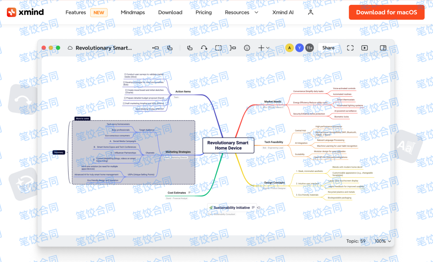
Task: Toggle the right sidebar panel
Action: coord(383,48)
